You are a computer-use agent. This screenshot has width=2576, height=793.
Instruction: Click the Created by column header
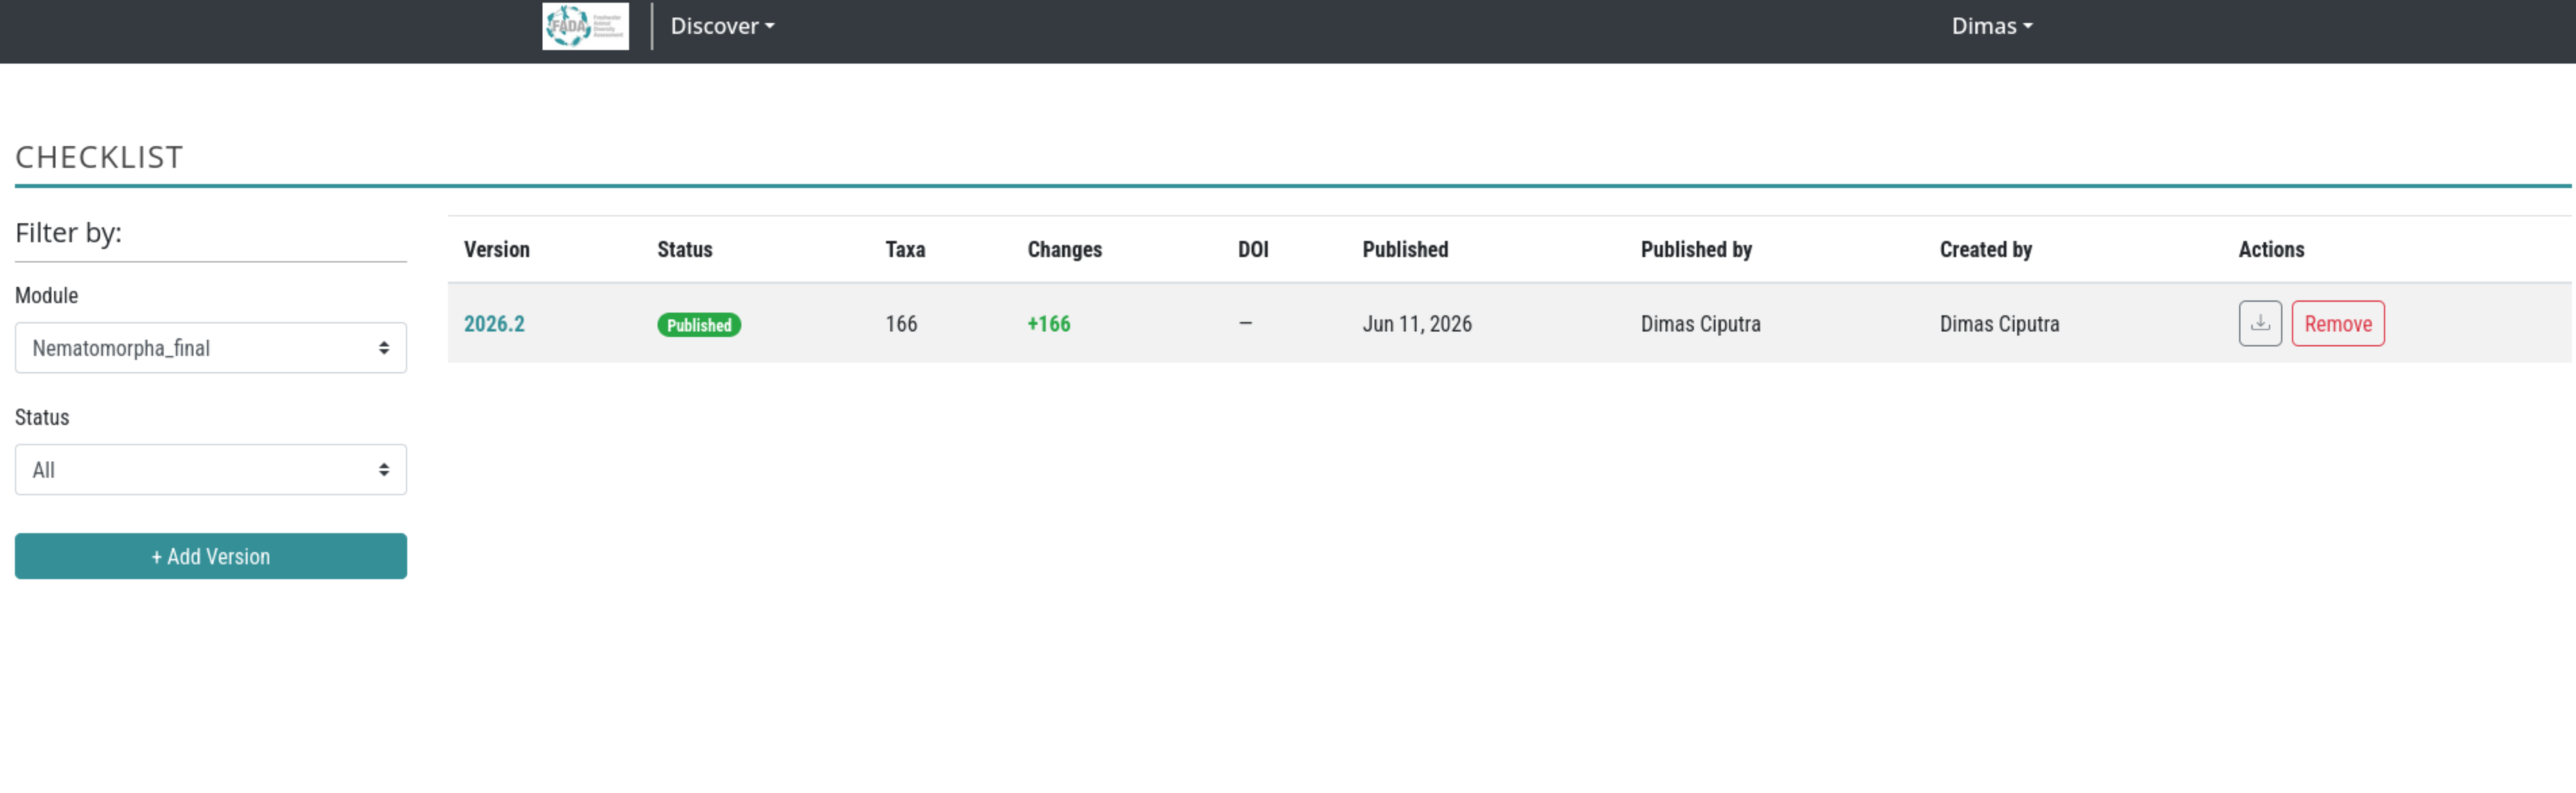coord(1986,249)
